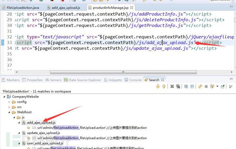
Task: Click line number 33 in editor gutter
Action: 9,43
